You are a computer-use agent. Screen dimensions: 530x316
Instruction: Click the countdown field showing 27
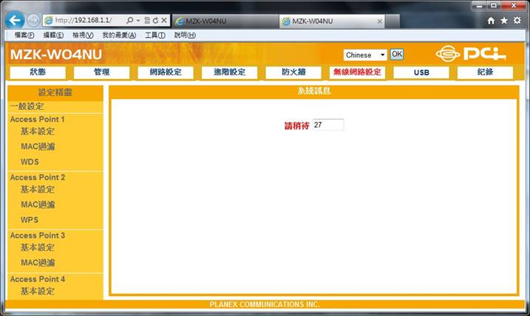[x=328, y=125]
